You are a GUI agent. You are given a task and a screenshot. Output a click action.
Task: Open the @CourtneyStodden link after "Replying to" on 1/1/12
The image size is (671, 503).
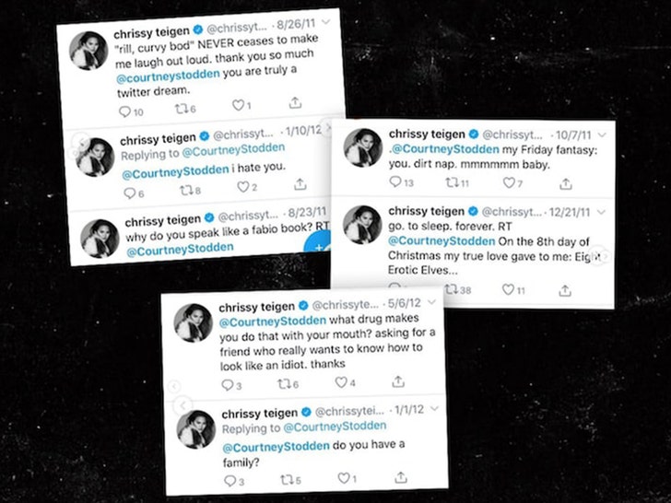(335, 427)
